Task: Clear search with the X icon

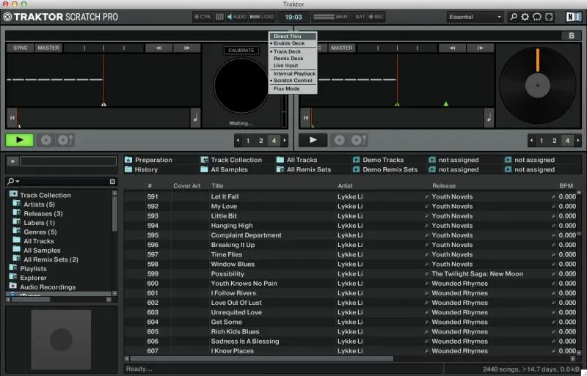Action: coord(112,181)
